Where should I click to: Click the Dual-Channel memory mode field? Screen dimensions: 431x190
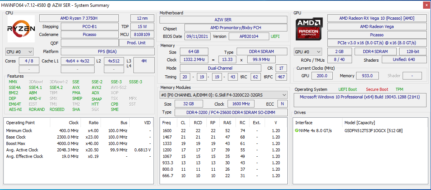coord(220,68)
